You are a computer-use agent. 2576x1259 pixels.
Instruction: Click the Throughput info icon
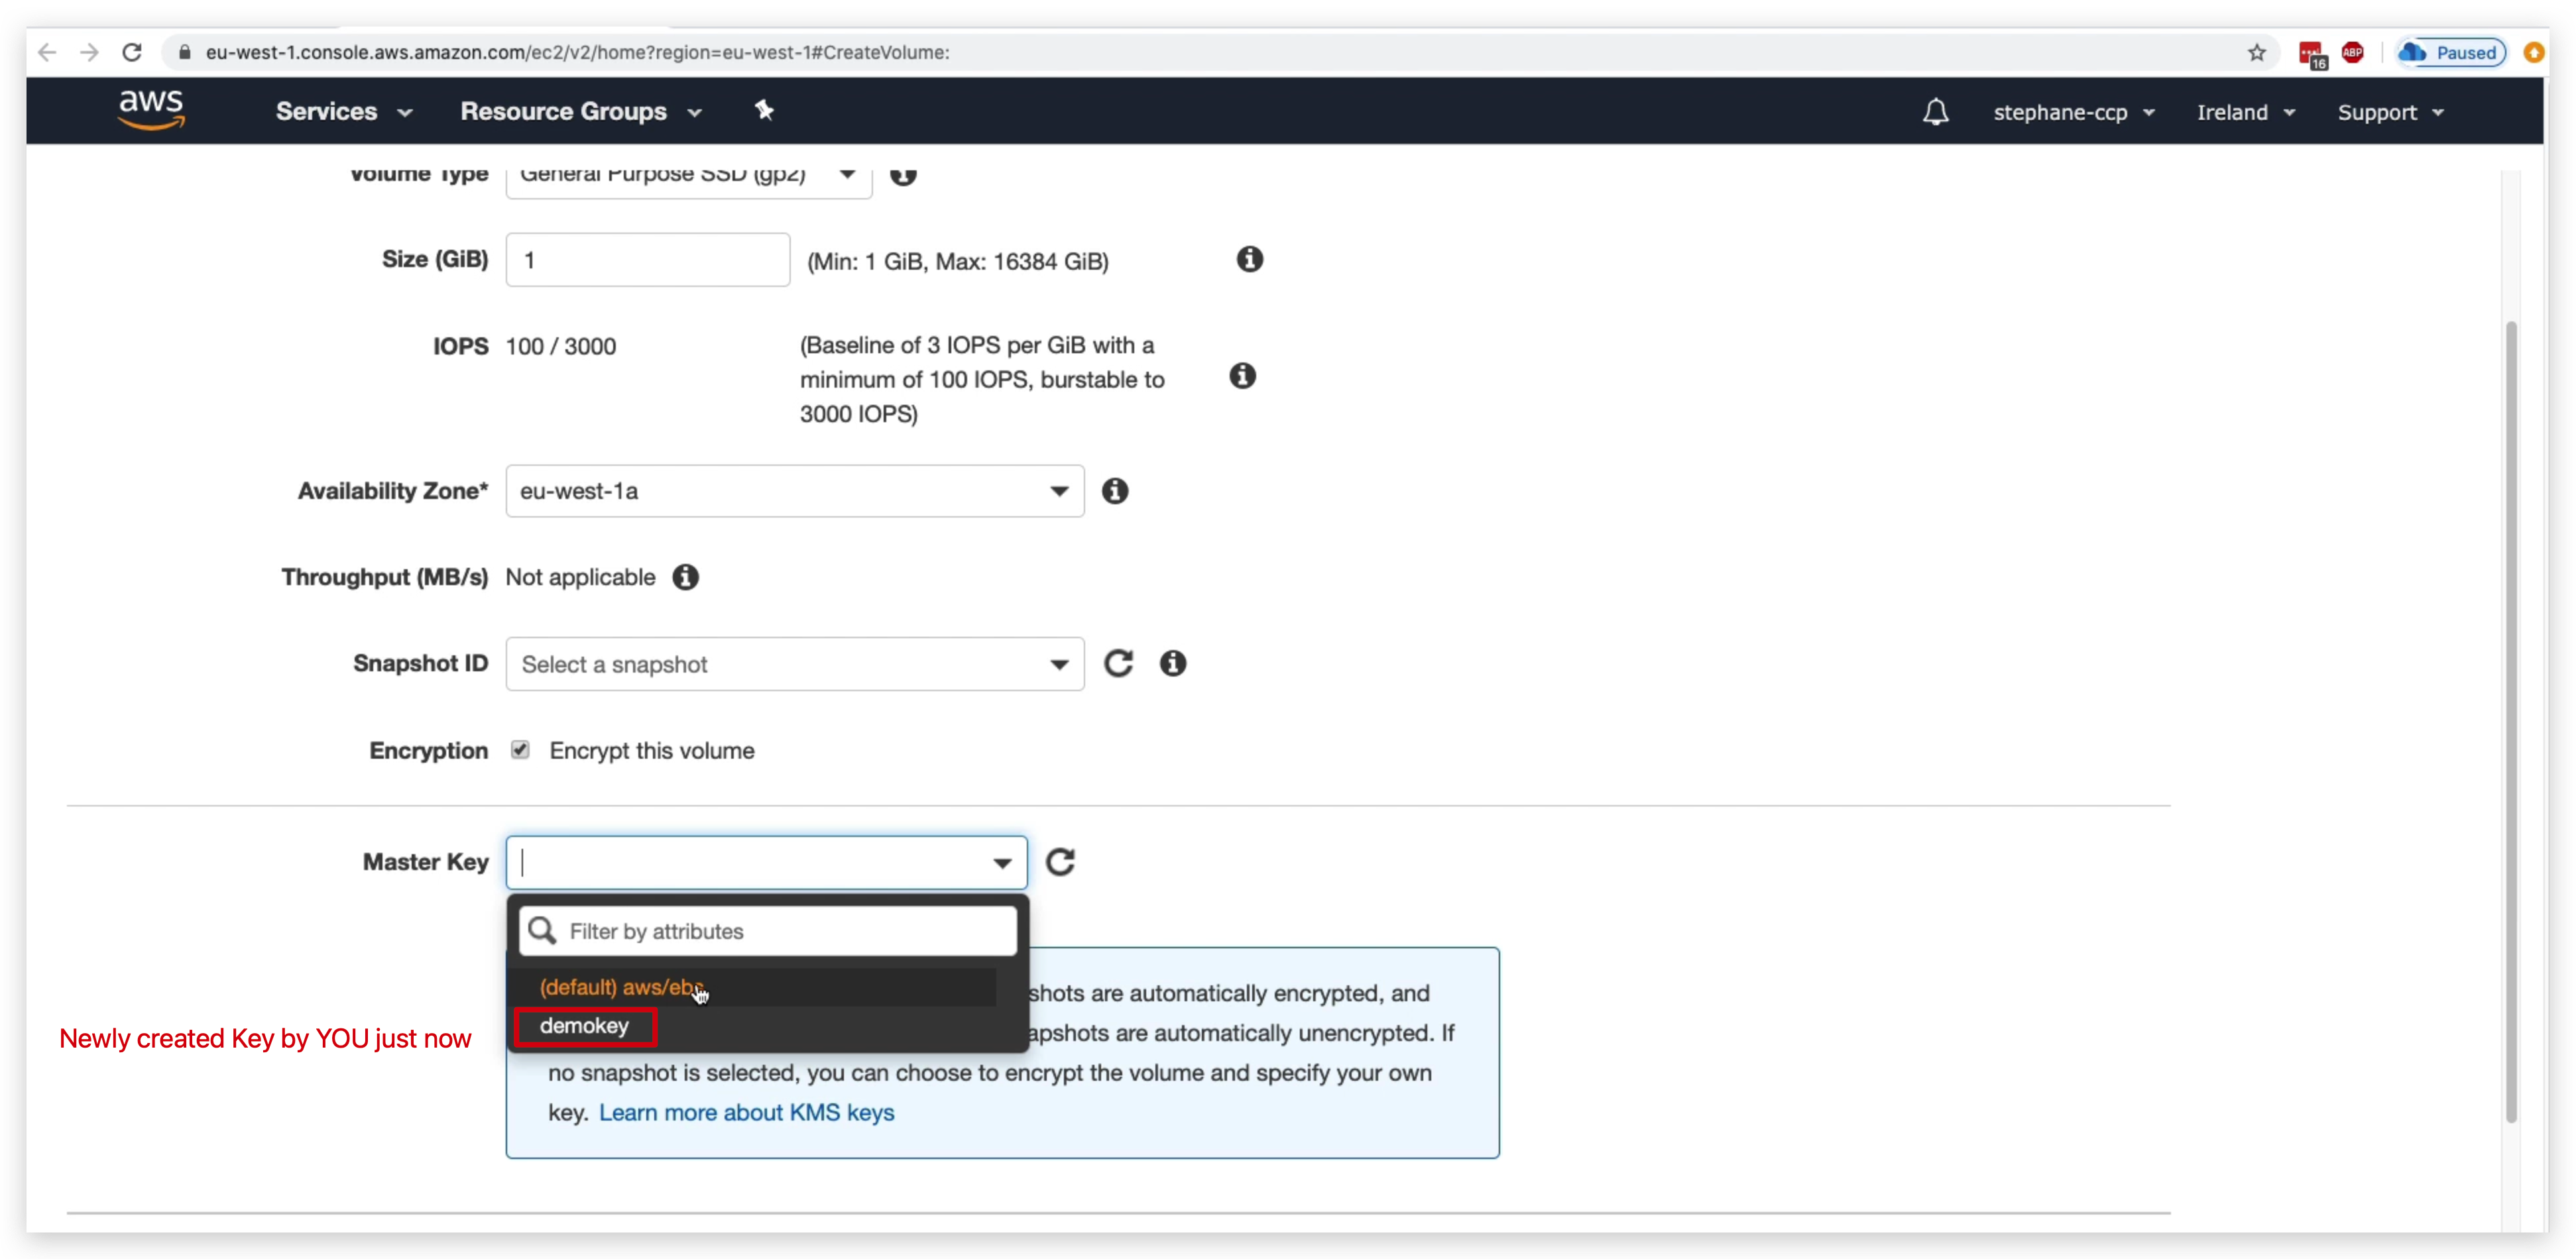click(686, 577)
